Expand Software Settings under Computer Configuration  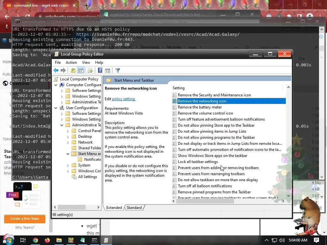[62, 91]
